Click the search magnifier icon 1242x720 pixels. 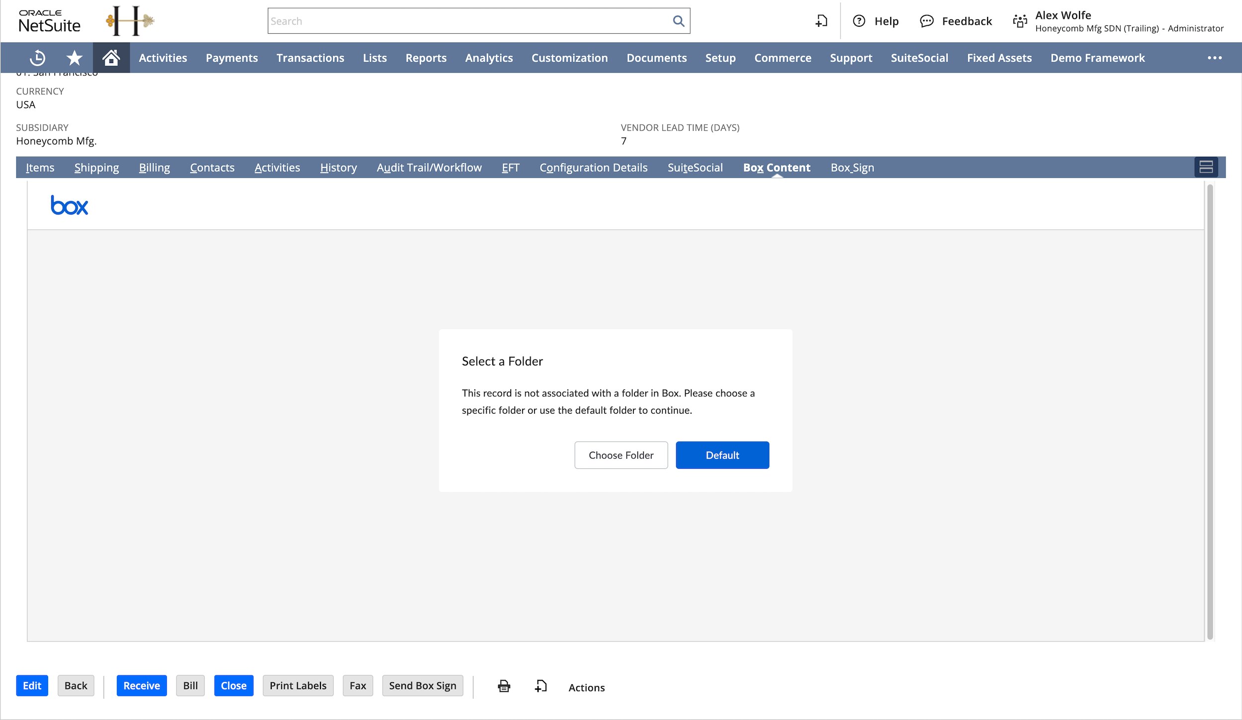(678, 21)
